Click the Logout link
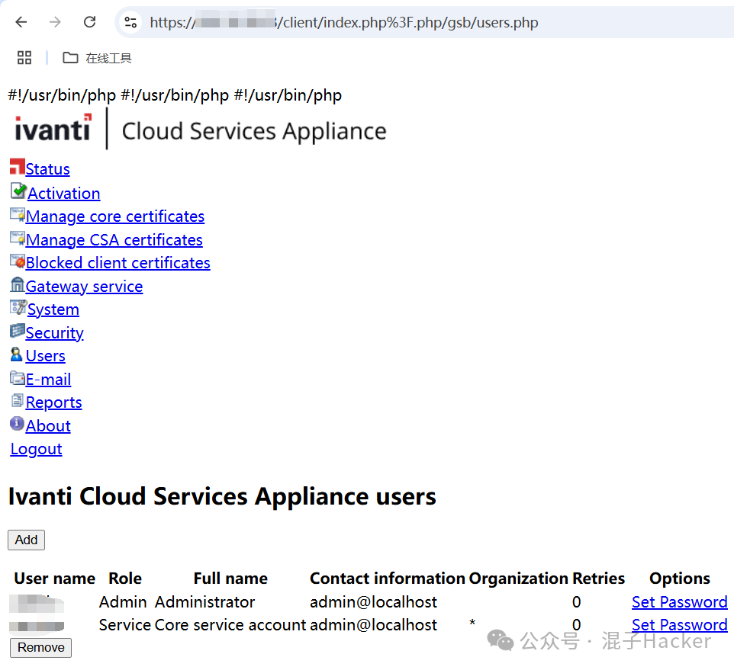 (x=36, y=449)
